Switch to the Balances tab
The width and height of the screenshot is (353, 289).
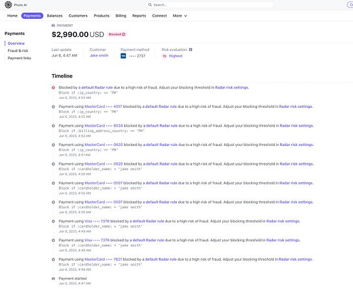point(55,16)
